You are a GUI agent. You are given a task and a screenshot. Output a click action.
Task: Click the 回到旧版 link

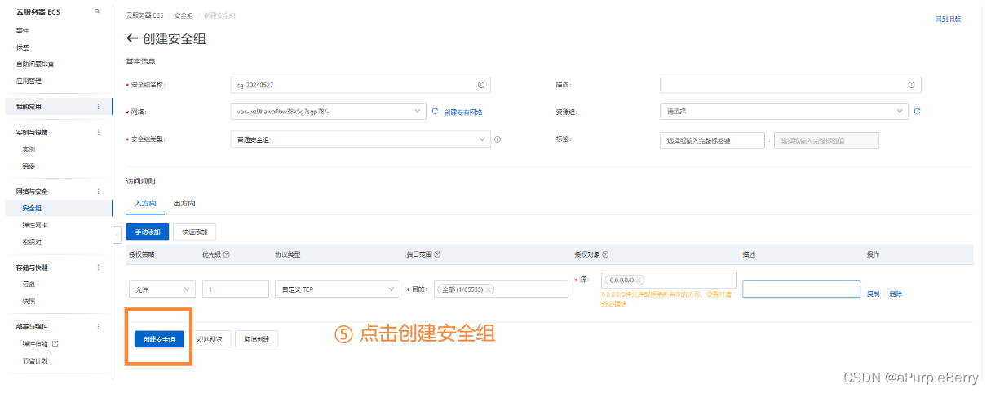(x=948, y=19)
